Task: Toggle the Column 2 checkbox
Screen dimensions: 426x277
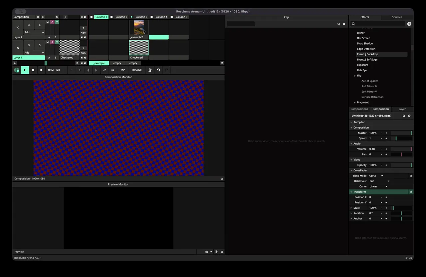Action: pyautogui.click(x=111, y=17)
